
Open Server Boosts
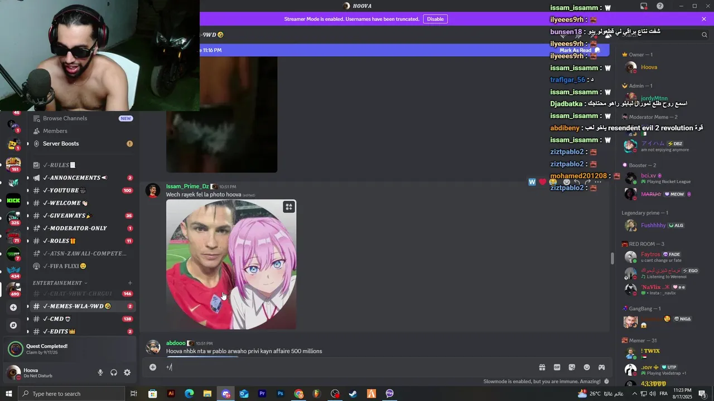(x=82, y=144)
